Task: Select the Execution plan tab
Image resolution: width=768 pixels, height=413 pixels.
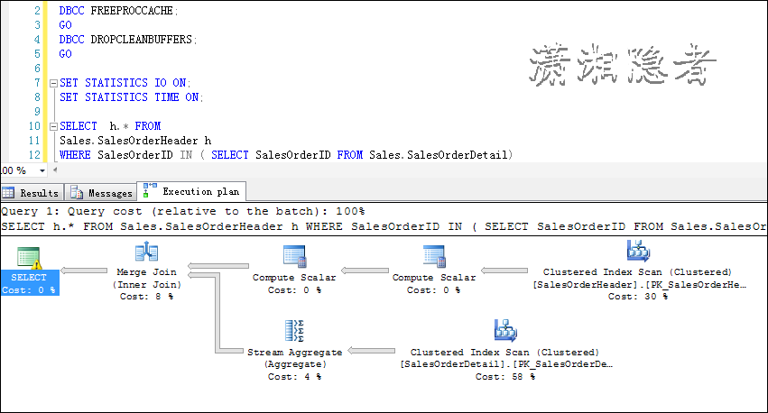Action: [190, 192]
